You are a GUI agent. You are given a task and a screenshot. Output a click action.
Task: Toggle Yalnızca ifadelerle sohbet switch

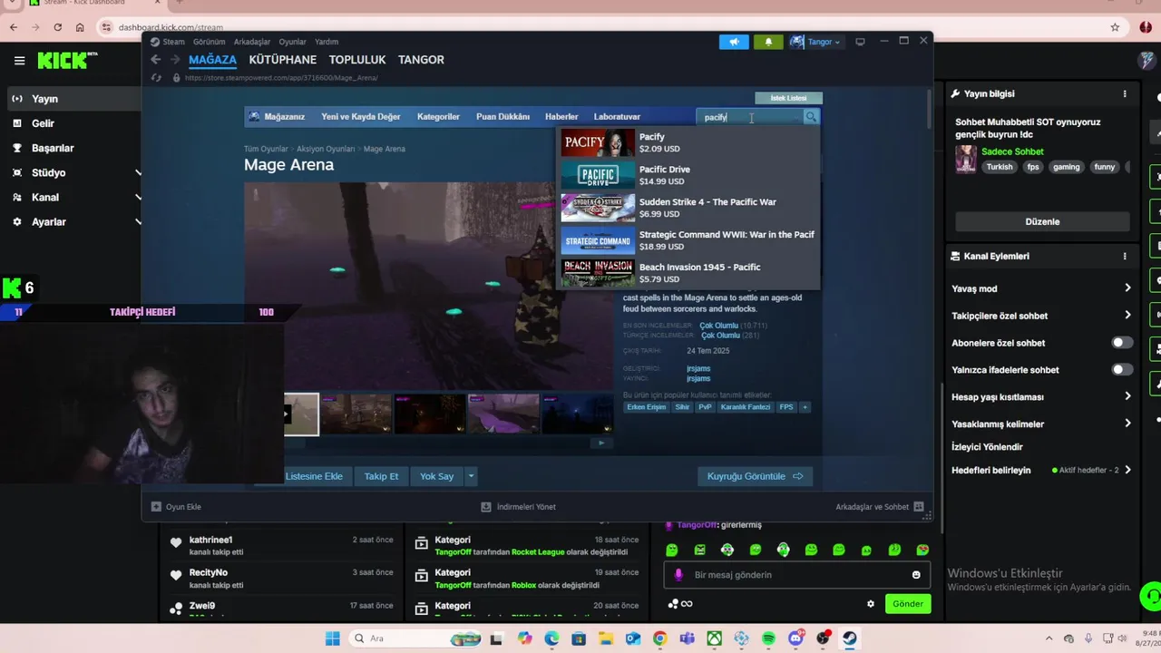[x=1122, y=370]
